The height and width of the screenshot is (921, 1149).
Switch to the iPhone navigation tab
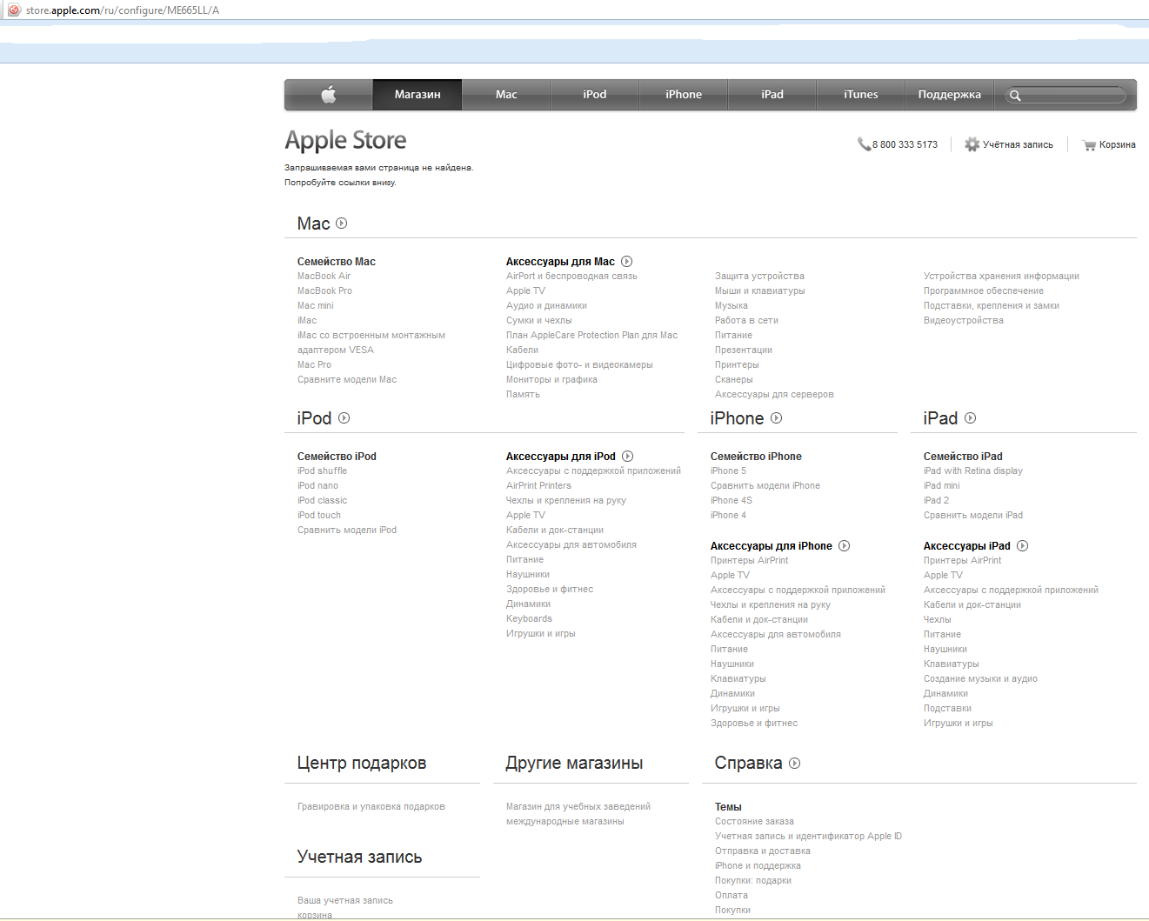point(684,95)
